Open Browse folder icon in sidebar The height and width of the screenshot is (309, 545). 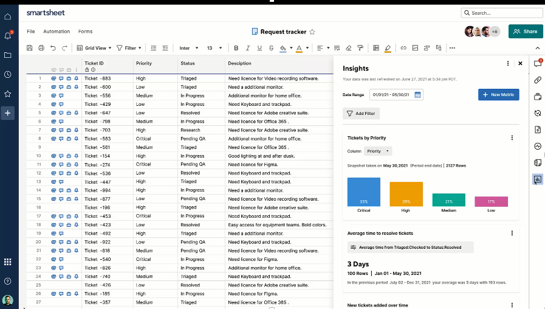[8, 55]
